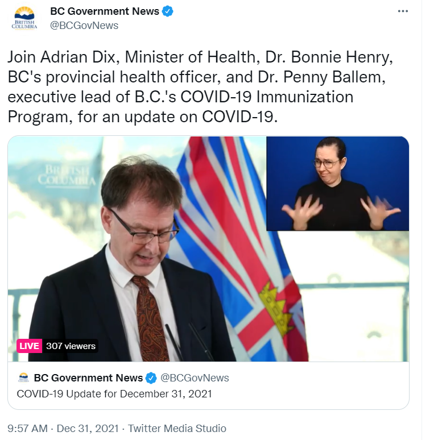
Task: Click the BC Government profile avatar logo
Action: point(24,18)
